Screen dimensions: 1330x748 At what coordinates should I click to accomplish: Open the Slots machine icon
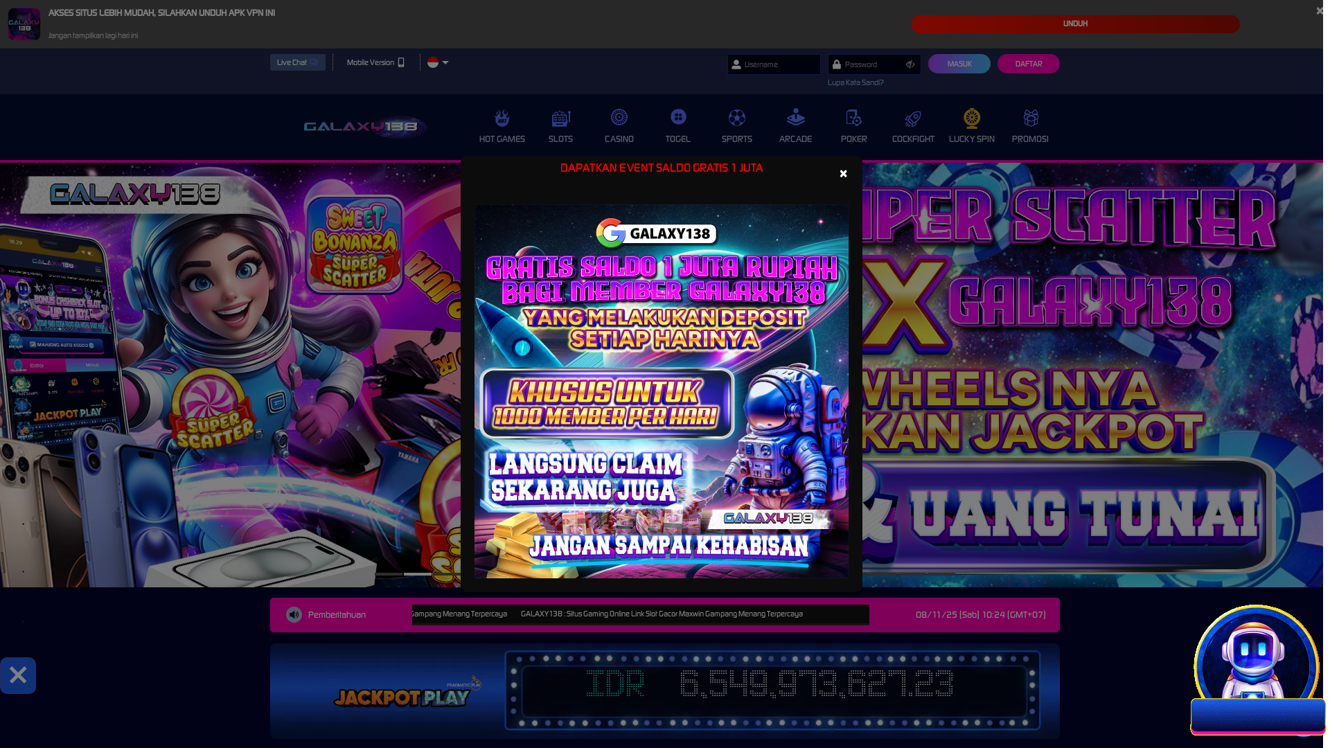(560, 118)
